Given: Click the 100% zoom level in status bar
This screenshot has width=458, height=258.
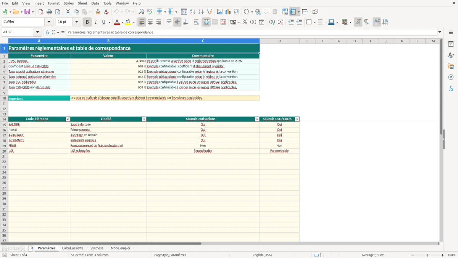Looking at the screenshot, I should click(x=452, y=255).
